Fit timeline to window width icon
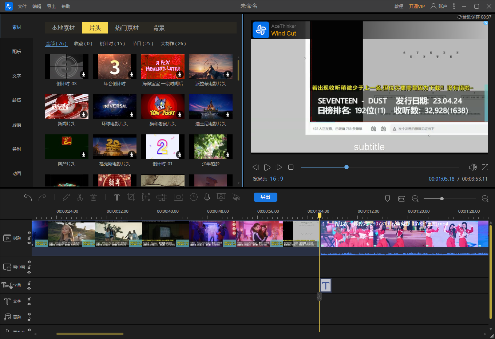The image size is (495, 339). (x=401, y=198)
